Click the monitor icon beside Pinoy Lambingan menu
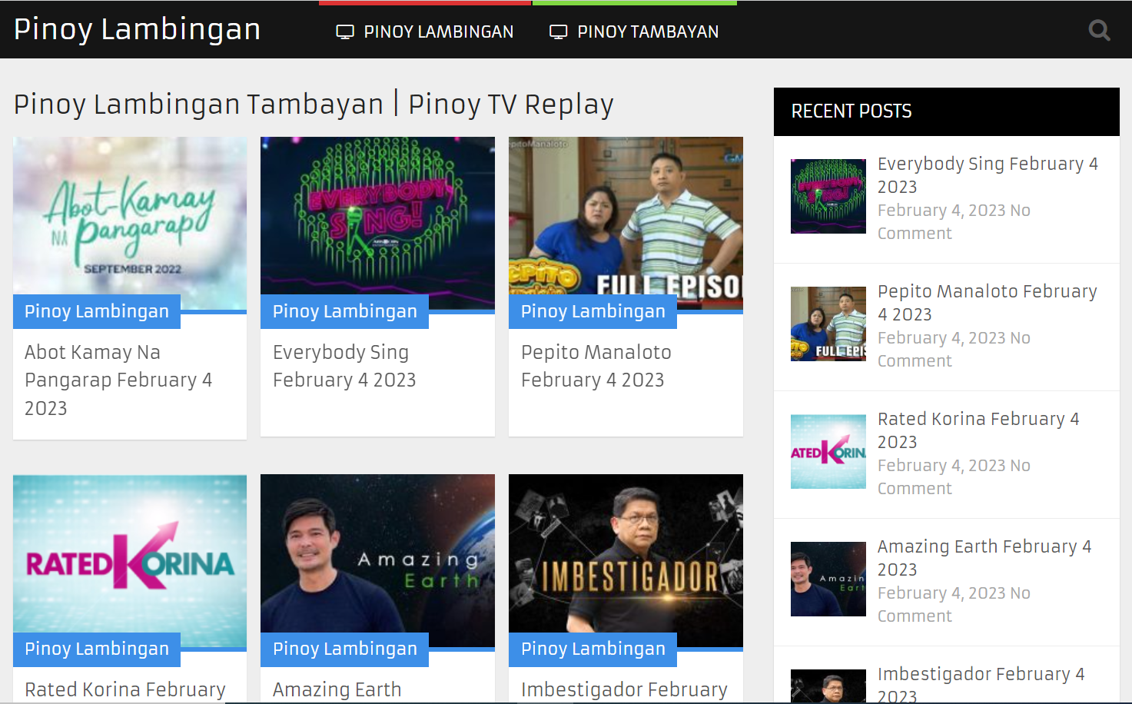Image resolution: width=1132 pixels, height=704 pixels. [345, 32]
